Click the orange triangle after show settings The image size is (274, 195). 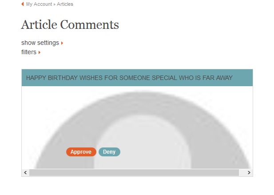62,43
